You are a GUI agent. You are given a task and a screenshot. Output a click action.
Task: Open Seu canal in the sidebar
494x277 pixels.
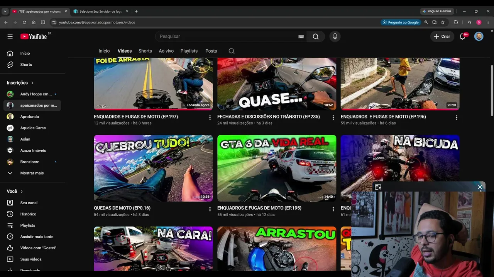click(33, 203)
